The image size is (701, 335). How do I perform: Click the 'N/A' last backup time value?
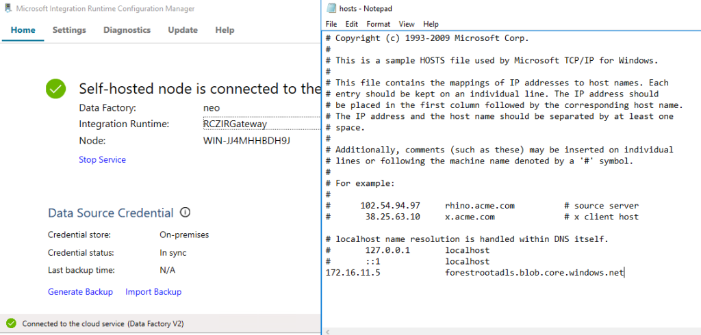coord(168,270)
